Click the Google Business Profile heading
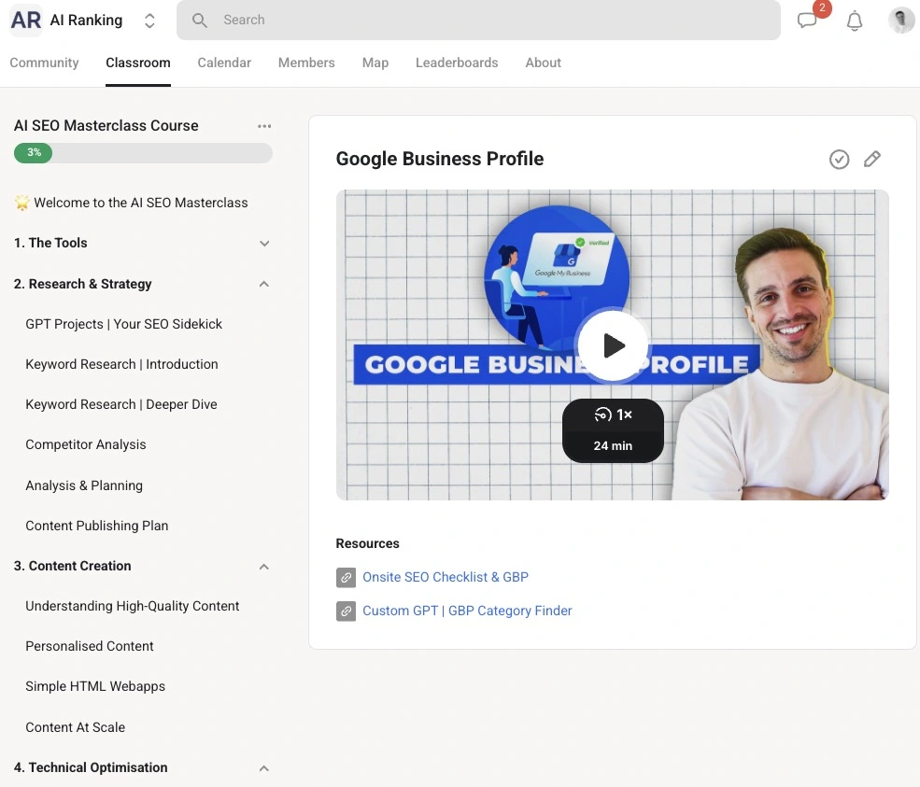Viewport: 920px width, 787px height. click(440, 159)
